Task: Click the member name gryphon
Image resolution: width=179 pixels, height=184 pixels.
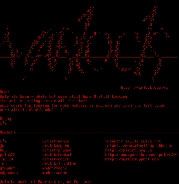Action: 8,168
